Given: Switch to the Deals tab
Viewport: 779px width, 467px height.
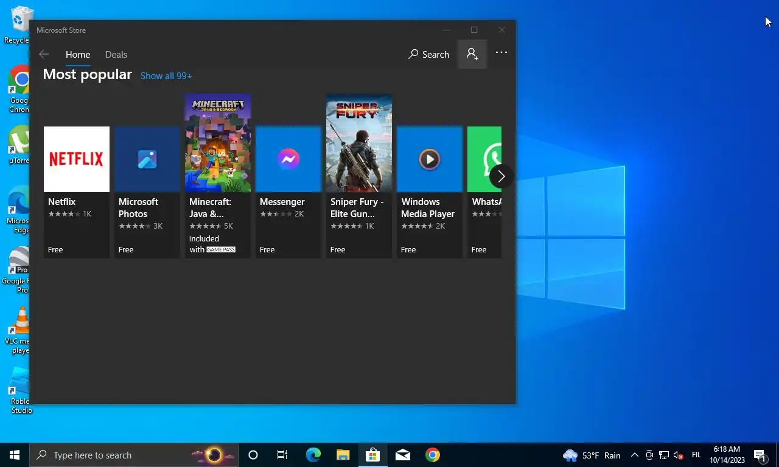Looking at the screenshot, I should point(116,54).
